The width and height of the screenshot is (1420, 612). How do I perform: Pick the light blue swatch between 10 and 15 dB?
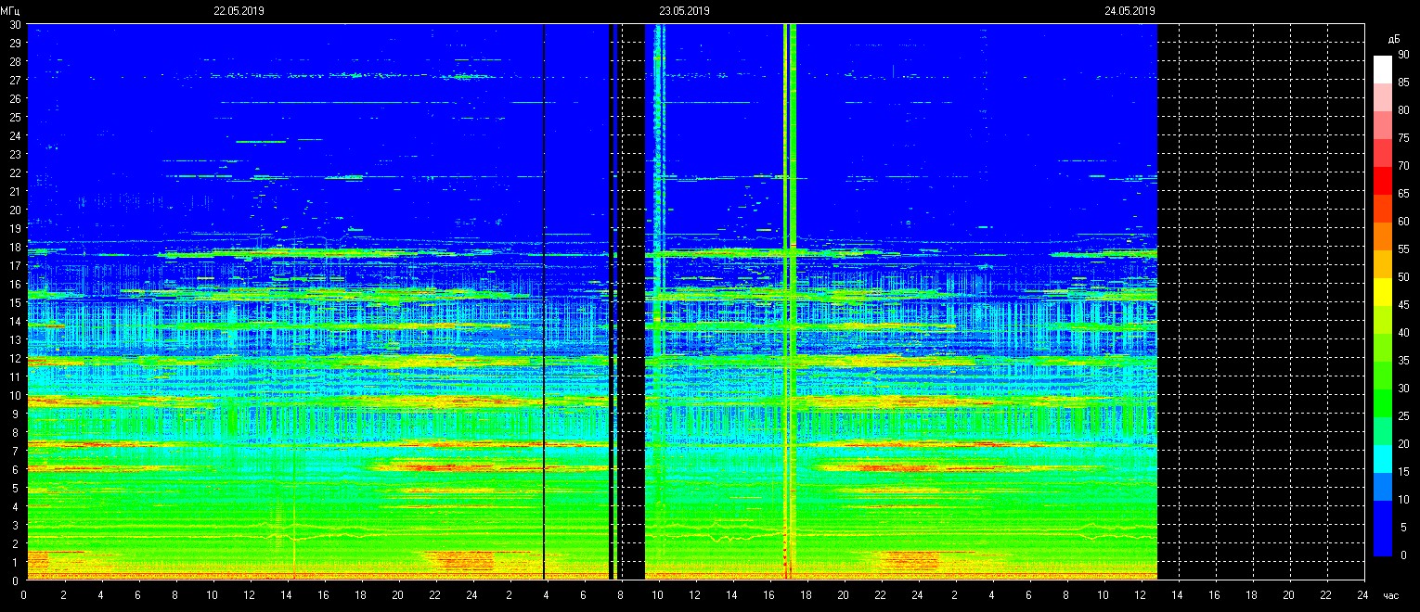(1383, 486)
